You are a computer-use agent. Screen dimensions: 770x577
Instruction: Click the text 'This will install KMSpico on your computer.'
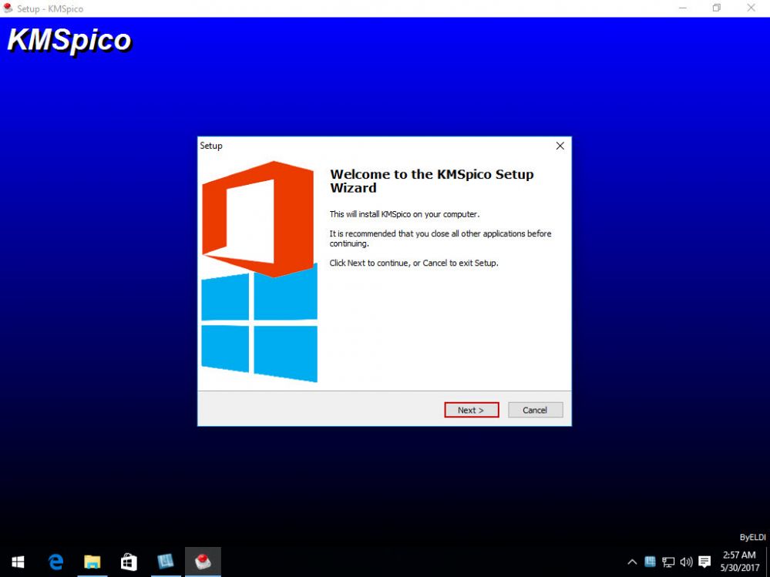[x=405, y=214]
